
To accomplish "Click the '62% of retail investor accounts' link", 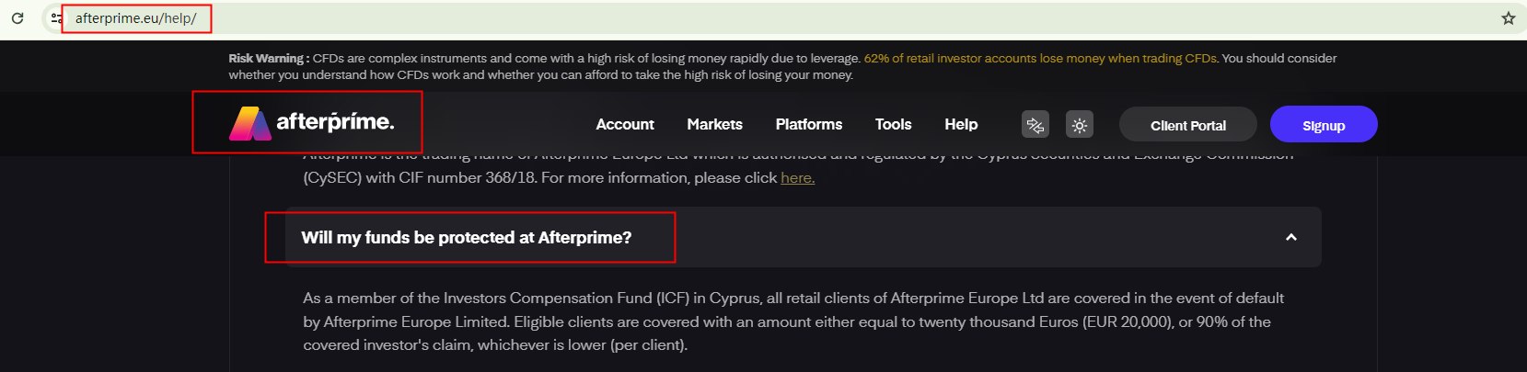I will [1040, 59].
